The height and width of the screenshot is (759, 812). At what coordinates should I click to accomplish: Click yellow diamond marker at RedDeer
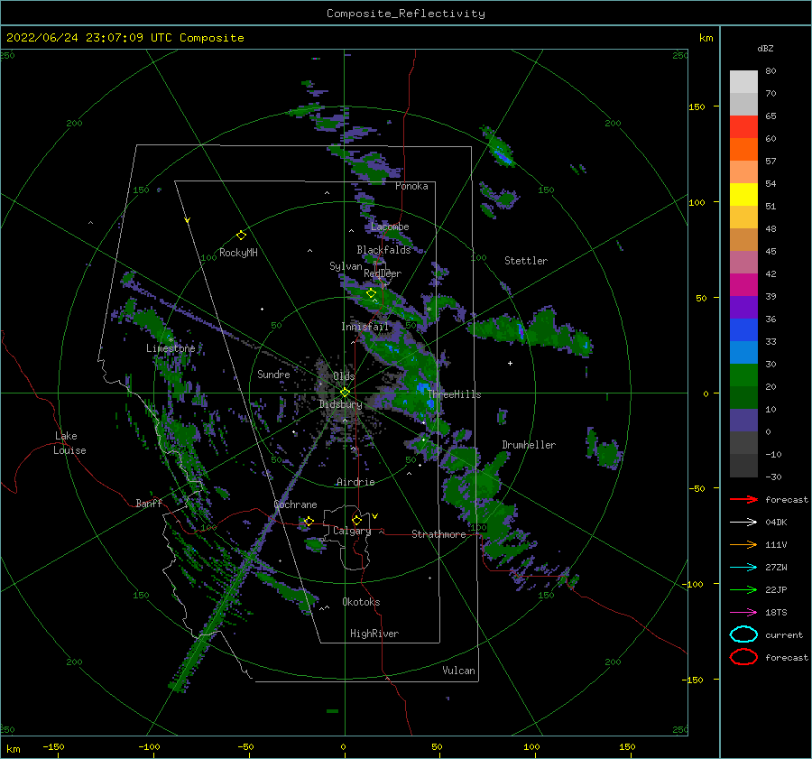371,293
